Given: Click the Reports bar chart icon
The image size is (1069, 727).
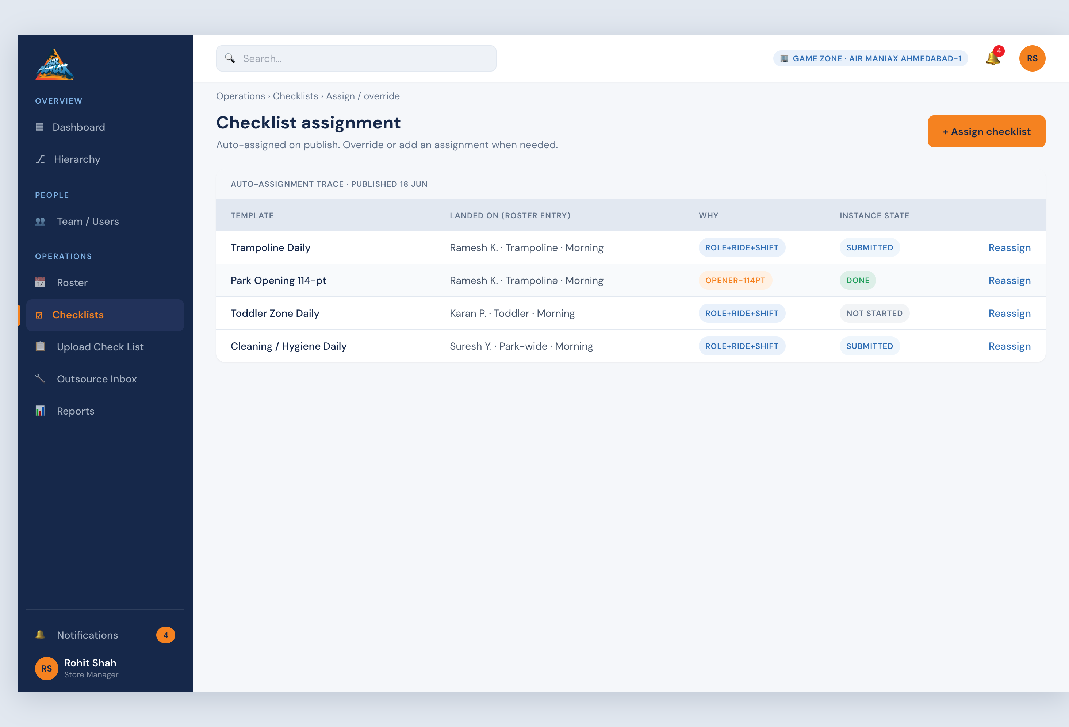Looking at the screenshot, I should click(x=41, y=411).
